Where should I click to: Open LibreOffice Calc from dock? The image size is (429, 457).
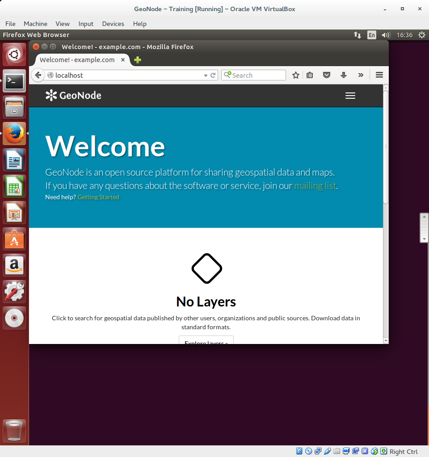click(14, 186)
